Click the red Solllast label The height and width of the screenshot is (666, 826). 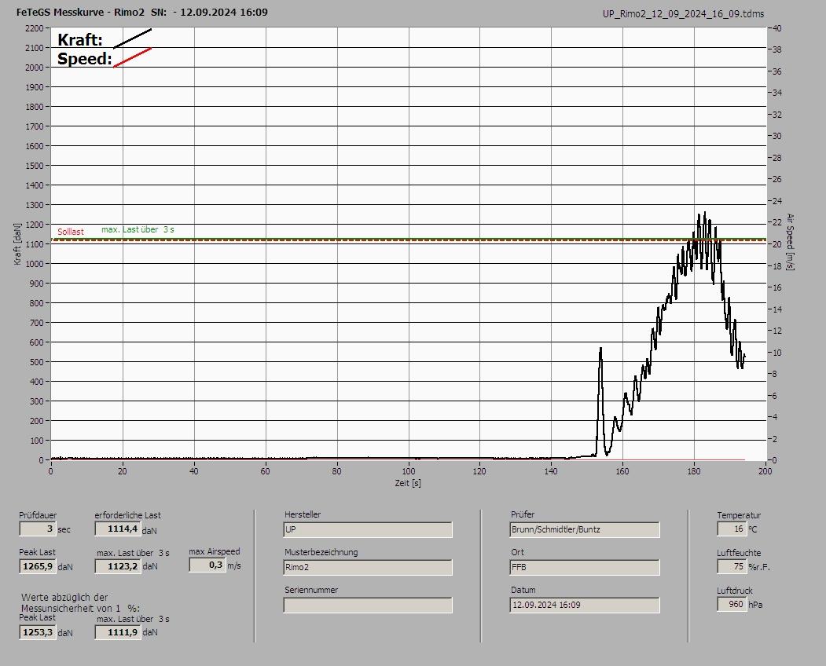(x=71, y=232)
